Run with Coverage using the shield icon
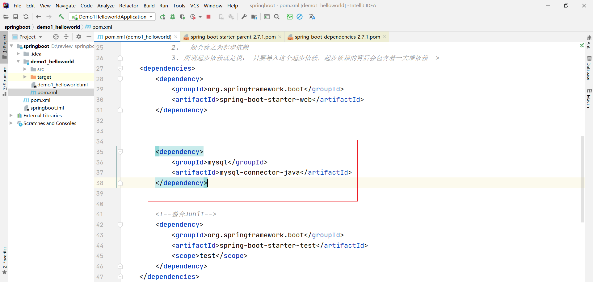Viewport: 593px width, 282px height. [x=183, y=17]
